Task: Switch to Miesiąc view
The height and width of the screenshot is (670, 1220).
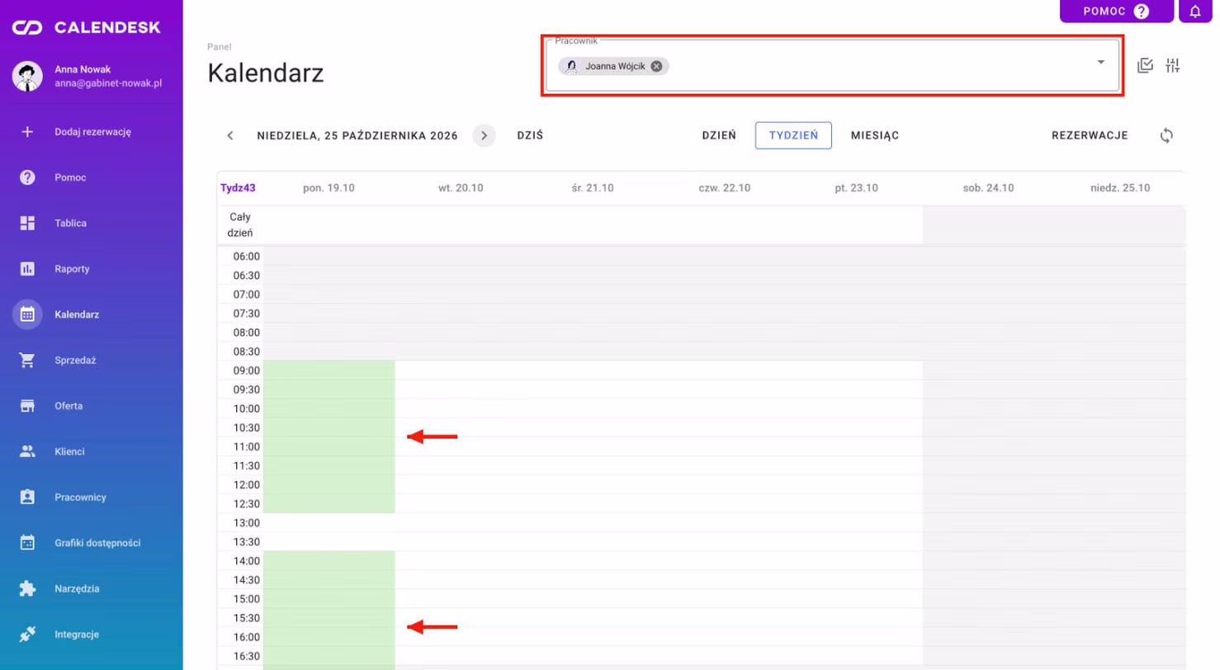Action: click(x=875, y=136)
